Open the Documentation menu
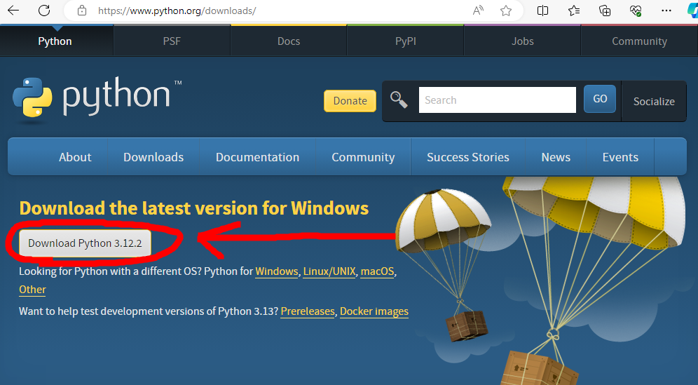This screenshot has height=385, width=698. coord(257,157)
